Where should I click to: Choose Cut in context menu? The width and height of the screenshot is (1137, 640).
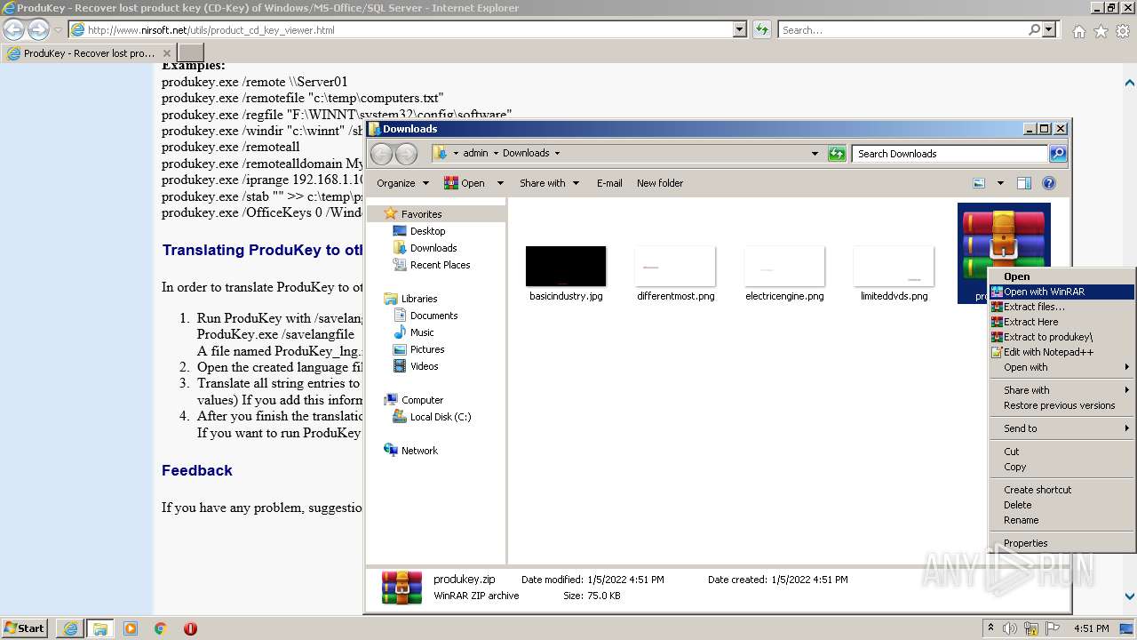1062,452
